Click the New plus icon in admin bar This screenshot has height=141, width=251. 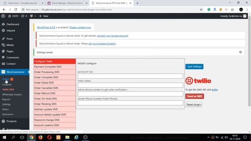coord(40,16)
